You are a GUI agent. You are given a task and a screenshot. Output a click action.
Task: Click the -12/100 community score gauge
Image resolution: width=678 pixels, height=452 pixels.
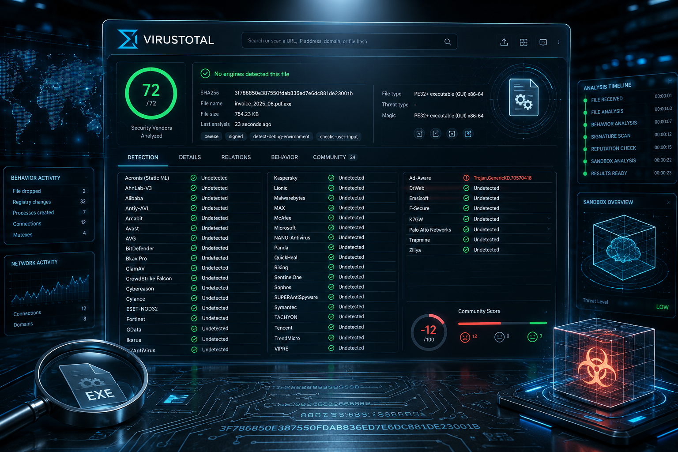coord(429,332)
